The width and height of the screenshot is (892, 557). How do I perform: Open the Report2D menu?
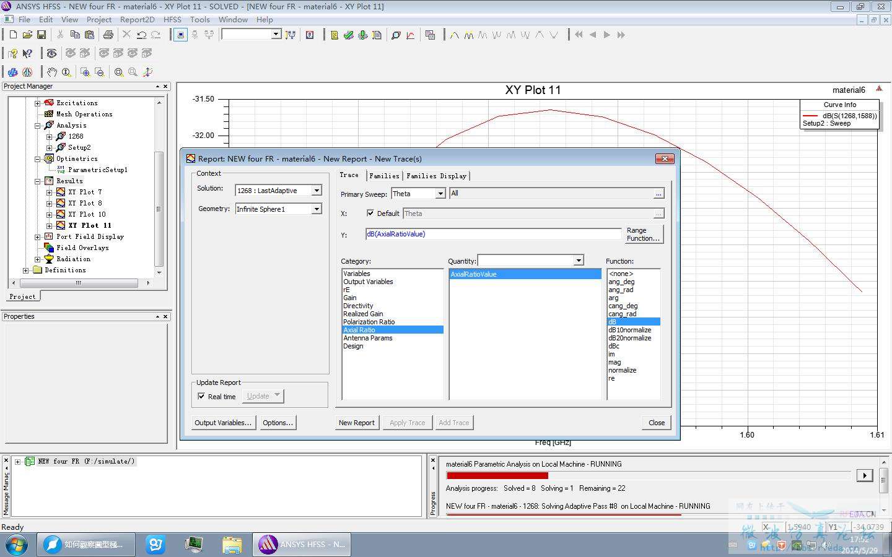coord(138,19)
